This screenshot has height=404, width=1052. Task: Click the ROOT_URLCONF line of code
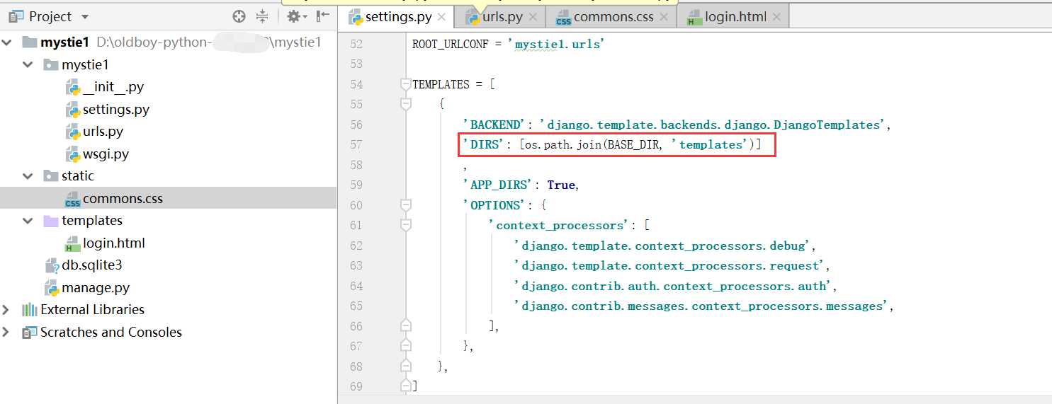coord(508,44)
